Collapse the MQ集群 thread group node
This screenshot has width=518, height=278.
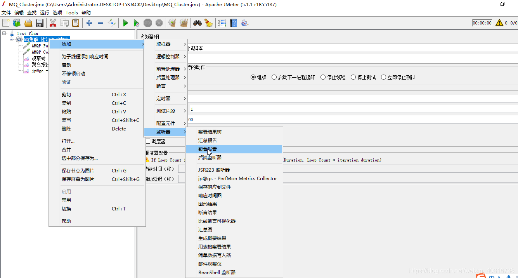point(12,40)
